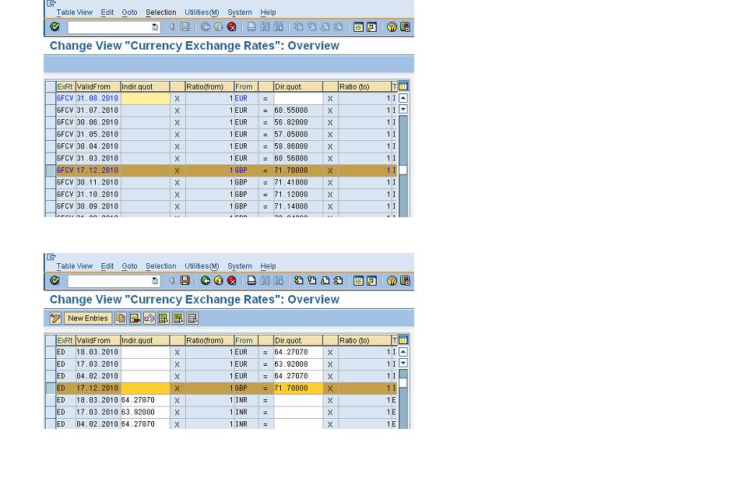Open the lower window's command field dropdown

point(155,280)
